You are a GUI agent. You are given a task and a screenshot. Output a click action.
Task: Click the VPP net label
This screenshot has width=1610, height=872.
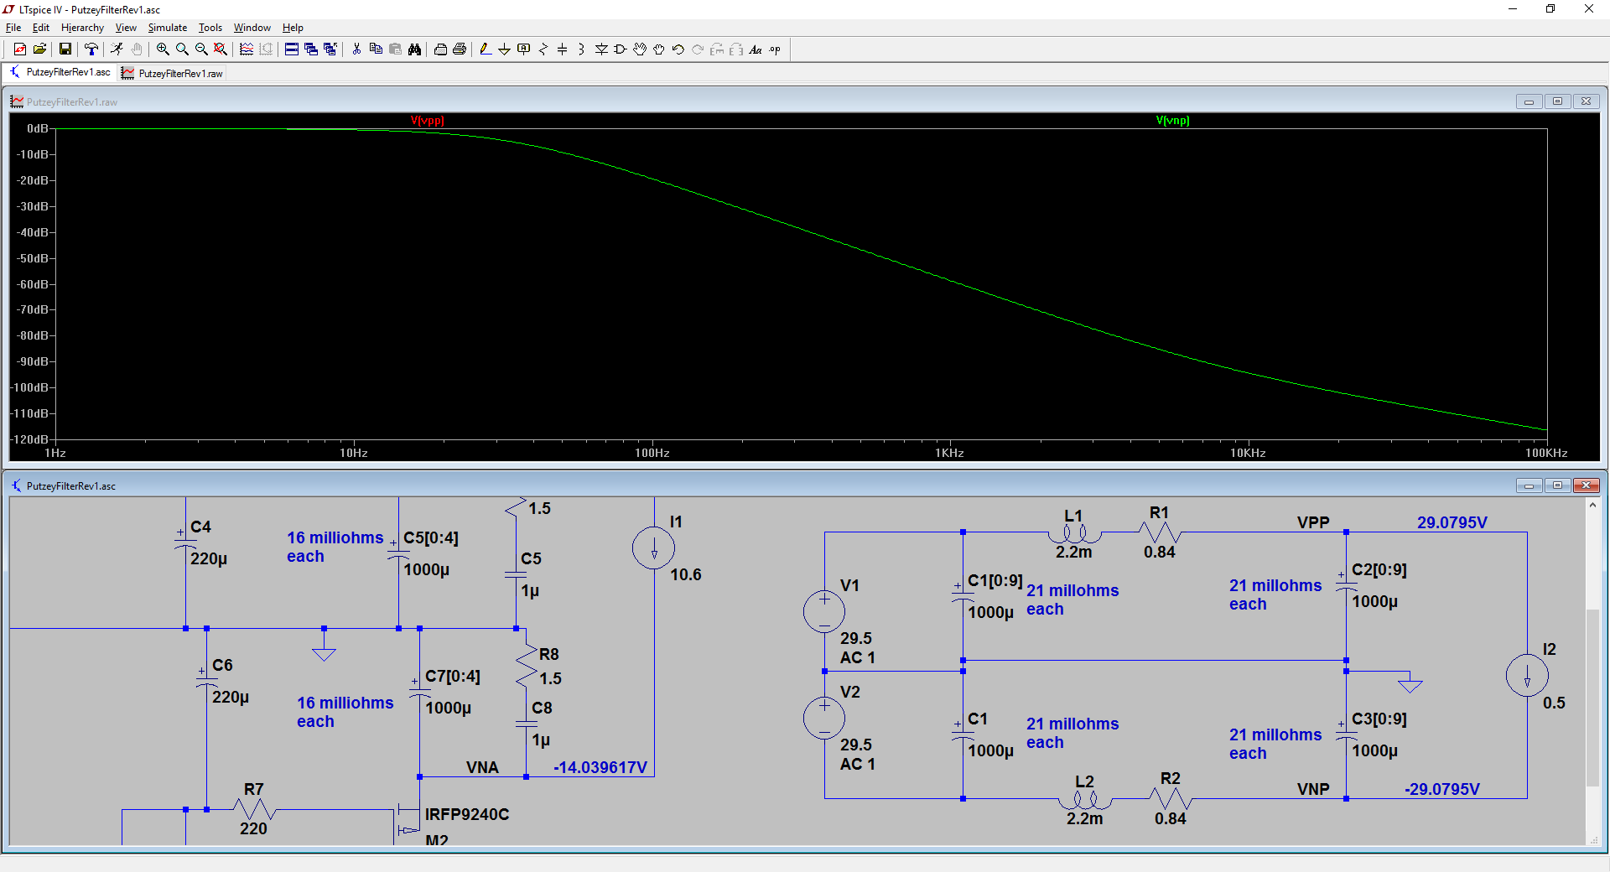[1313, 522]
